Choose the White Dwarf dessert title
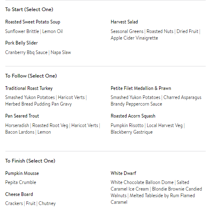Image resolution: width=209 pixels, height=217 pixels. tap(123, 173)
